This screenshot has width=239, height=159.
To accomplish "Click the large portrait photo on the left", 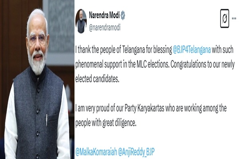I will click(37, 79).
